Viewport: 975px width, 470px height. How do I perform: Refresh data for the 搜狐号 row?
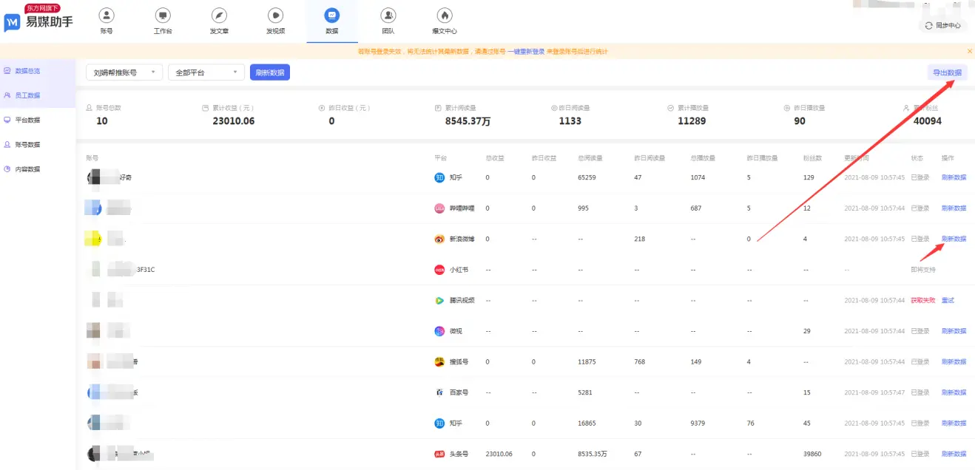[x=954, y=362]
